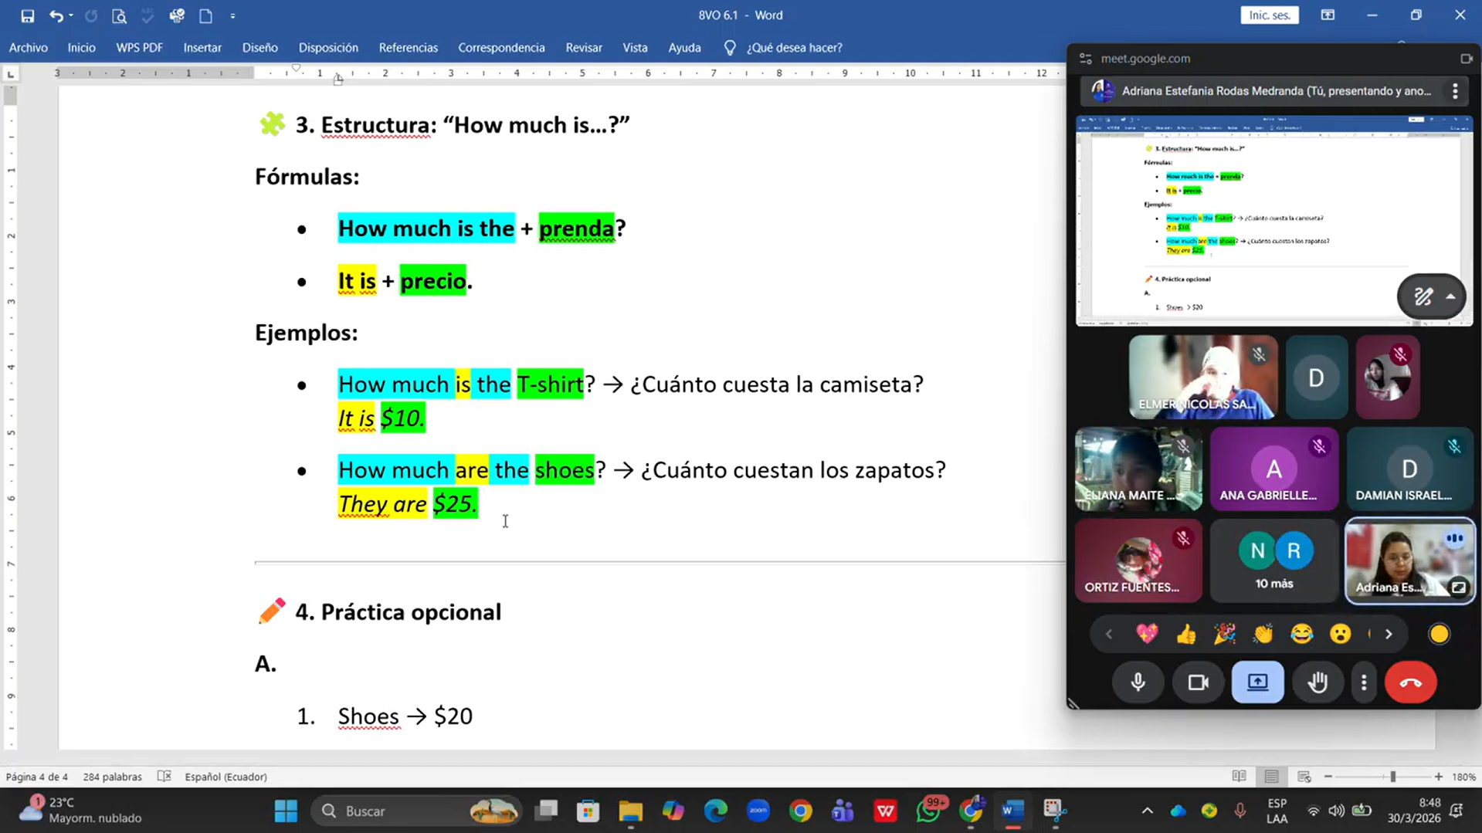
Task: Click the Undo arrow icon
Action: coord(56,15)
